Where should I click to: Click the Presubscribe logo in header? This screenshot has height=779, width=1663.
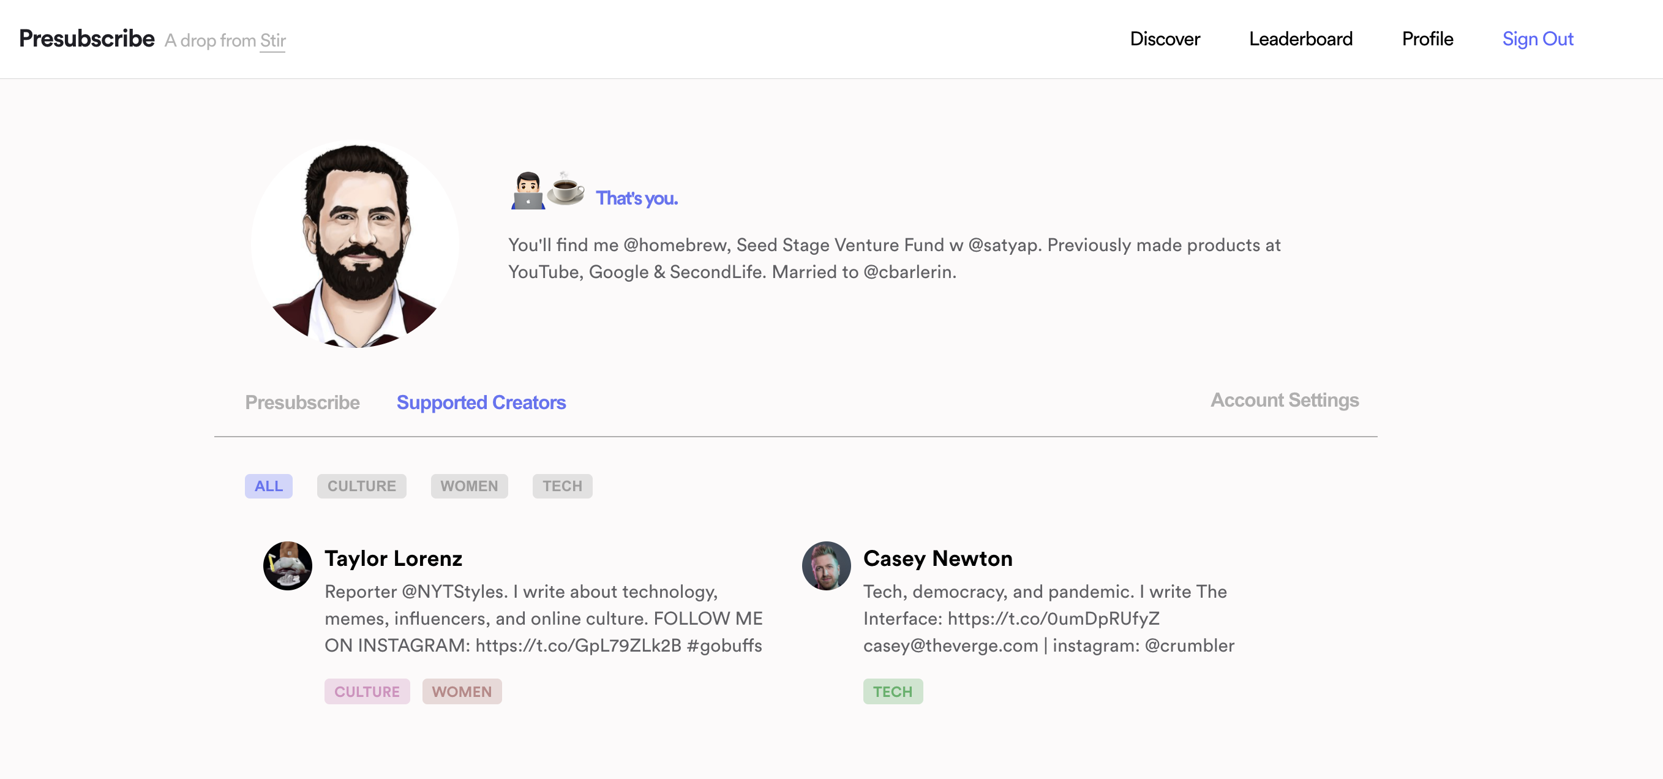pos(86,38)
